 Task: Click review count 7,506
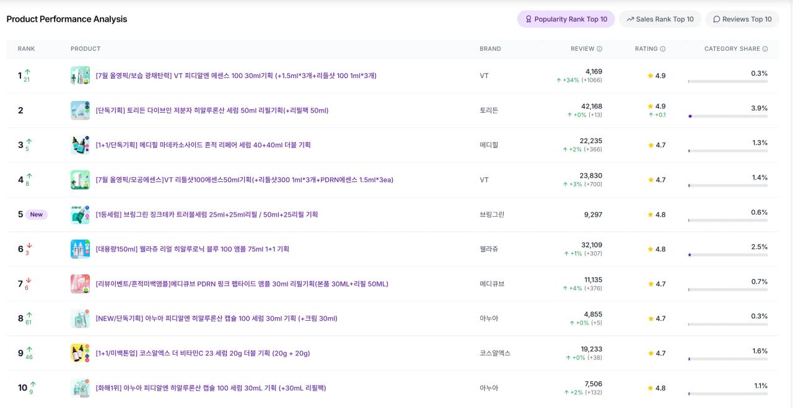[593, 384]
